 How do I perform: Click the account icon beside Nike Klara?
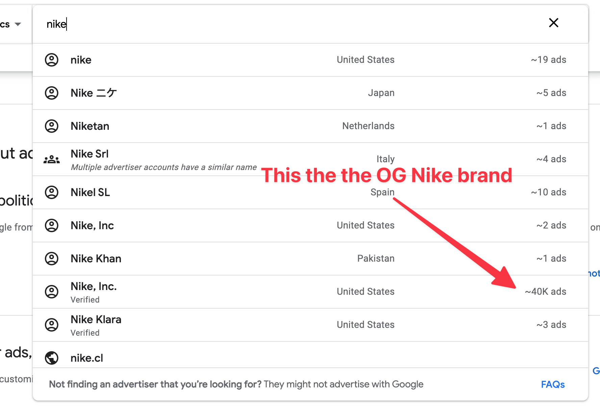tap(52, 325)
